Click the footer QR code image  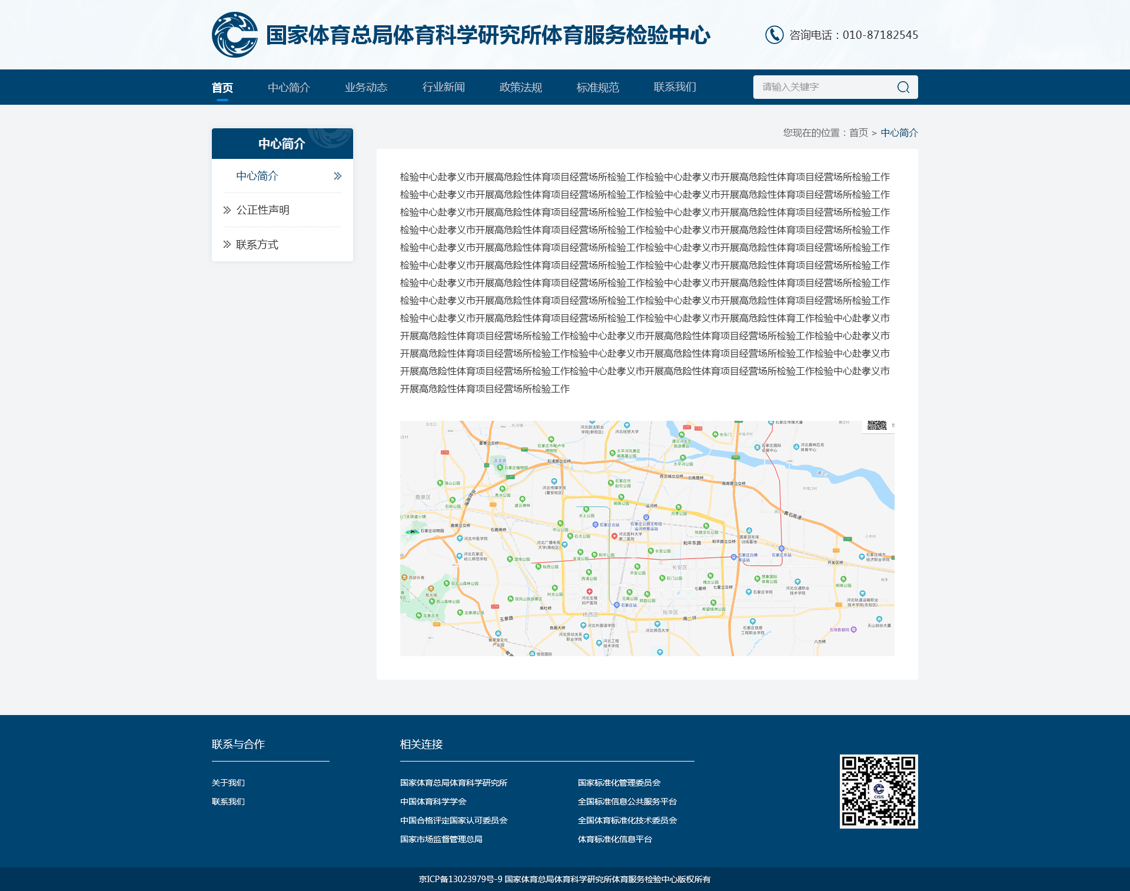(x=878, y=791)
